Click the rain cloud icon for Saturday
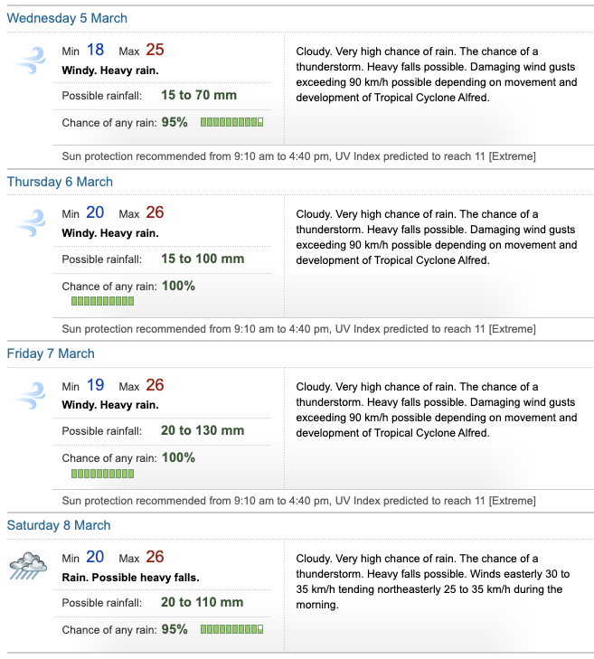594x659 pixels. click(28, 567)
